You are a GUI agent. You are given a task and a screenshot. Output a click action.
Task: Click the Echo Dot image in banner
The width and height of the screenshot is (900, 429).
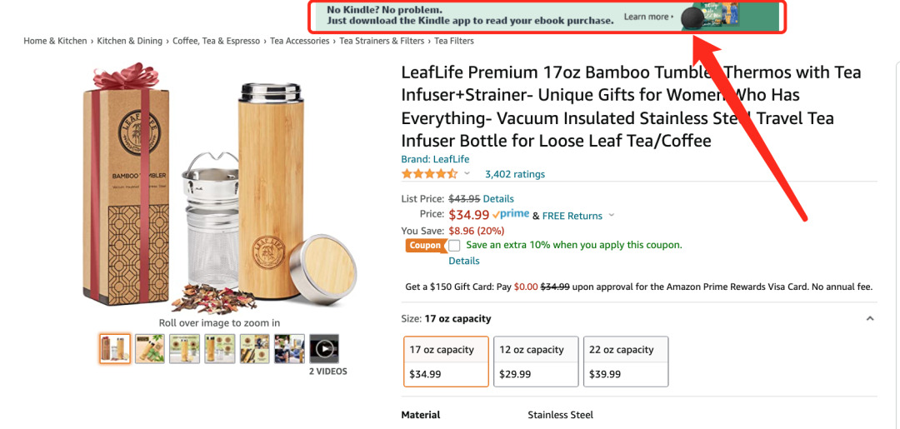692,17
